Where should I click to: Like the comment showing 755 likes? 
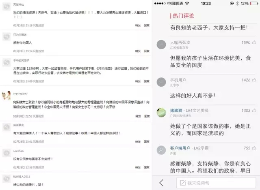tap(254, 148)
